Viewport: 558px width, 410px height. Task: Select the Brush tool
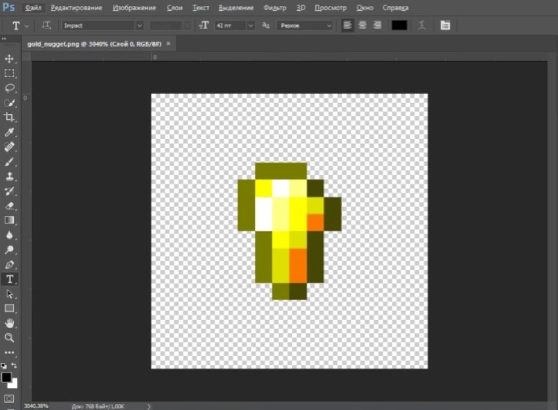[9, 162]
